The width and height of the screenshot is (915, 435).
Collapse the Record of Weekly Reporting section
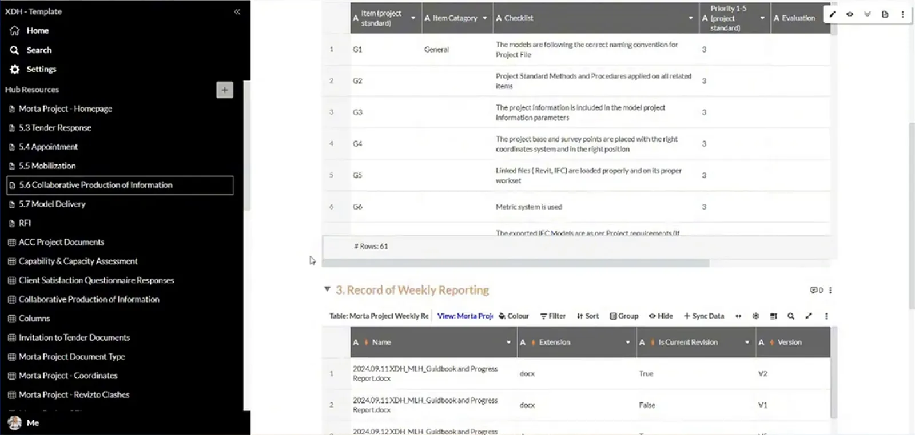pos(327,289)
